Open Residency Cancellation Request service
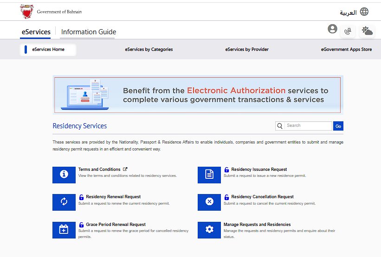Screen dimensions: 381x257 point(262,197)
